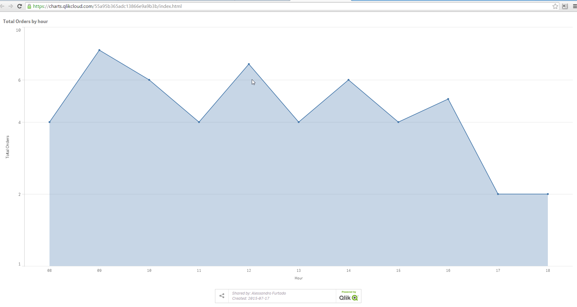Click y-axis value 6

tap(19, 80)
